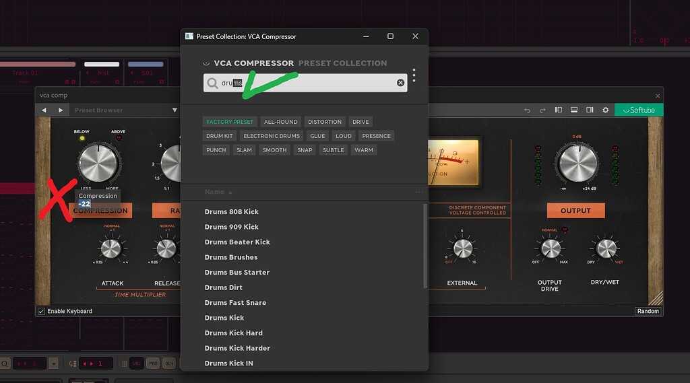The height and width of the screenshot is (383, 690).
Task: Select SNAP filter tag
Action: [x=305, y=150]
